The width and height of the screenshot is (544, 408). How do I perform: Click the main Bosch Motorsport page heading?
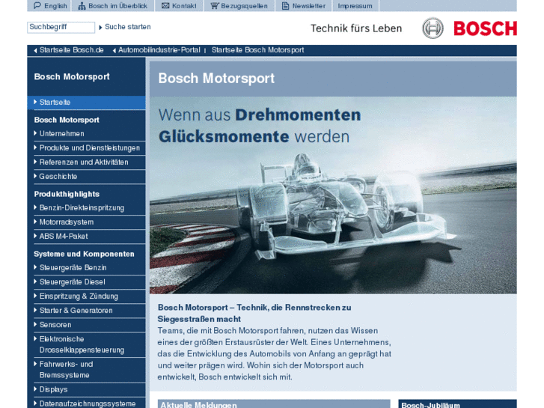click(x=216, y=79)
